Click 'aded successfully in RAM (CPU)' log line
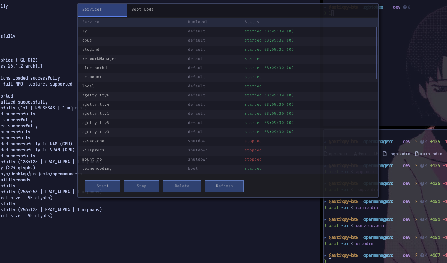 click(36, 144)
